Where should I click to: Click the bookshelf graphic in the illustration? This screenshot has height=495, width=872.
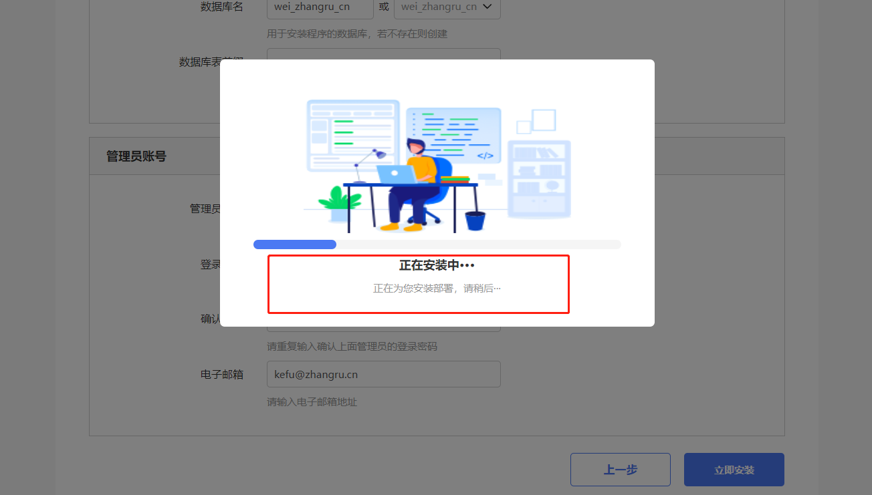tap(539, 179)
